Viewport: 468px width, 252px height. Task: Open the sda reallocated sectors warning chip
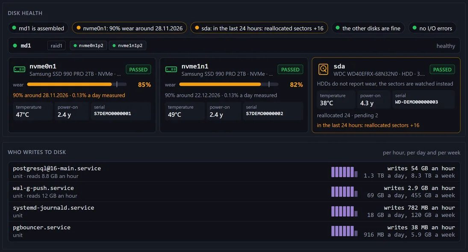[259, 28]
